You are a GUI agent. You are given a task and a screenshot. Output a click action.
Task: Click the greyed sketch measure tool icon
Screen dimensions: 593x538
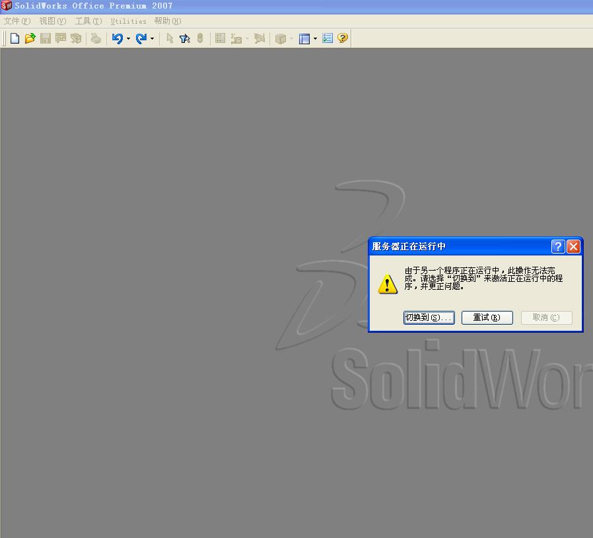click(x=260, y=38)
